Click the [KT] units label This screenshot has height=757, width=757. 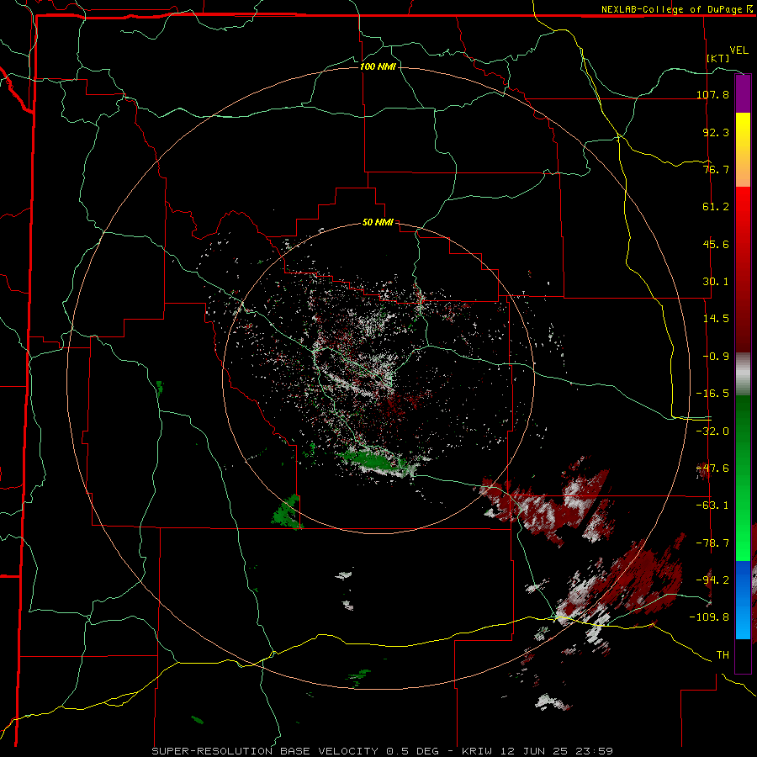pyautogui.click(x=718, y=58)
